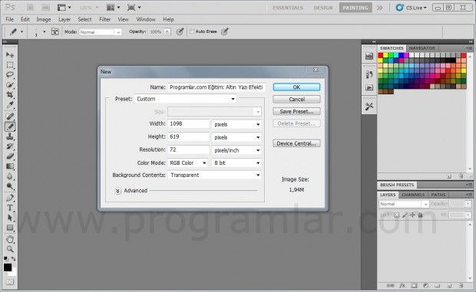Click the Save Preset button
476x292 pixels.
[296, 111]
